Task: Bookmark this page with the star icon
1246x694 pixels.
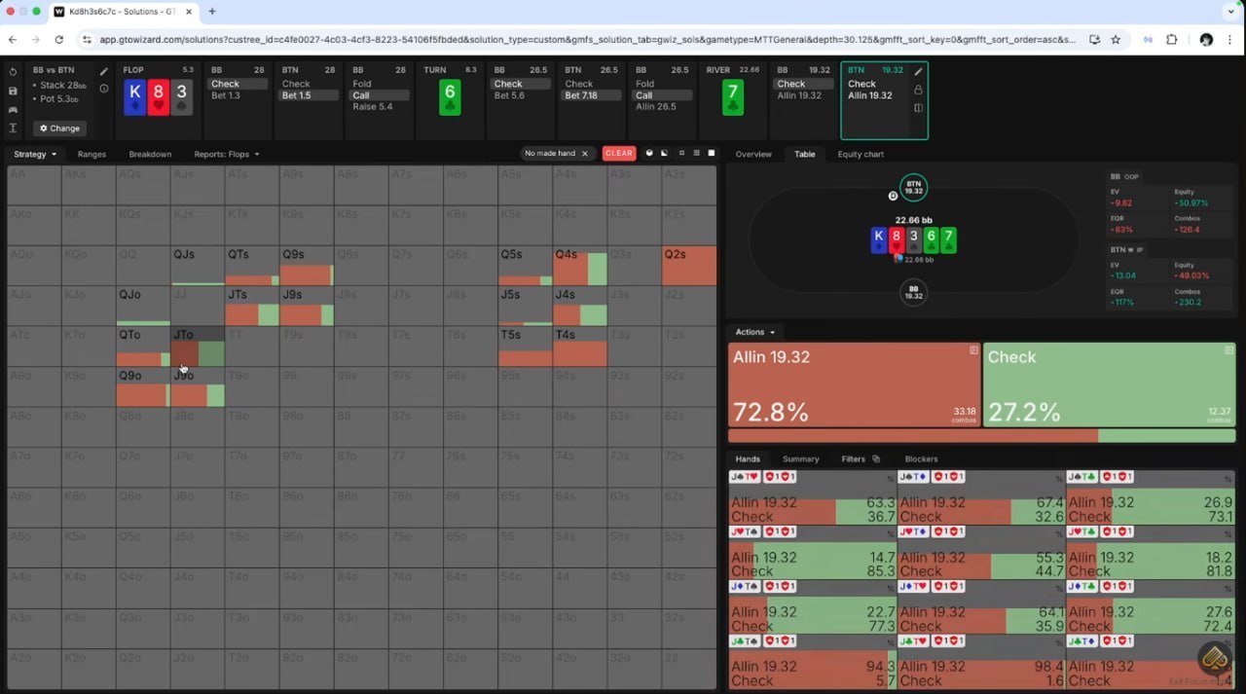Action: point(1116,40)
